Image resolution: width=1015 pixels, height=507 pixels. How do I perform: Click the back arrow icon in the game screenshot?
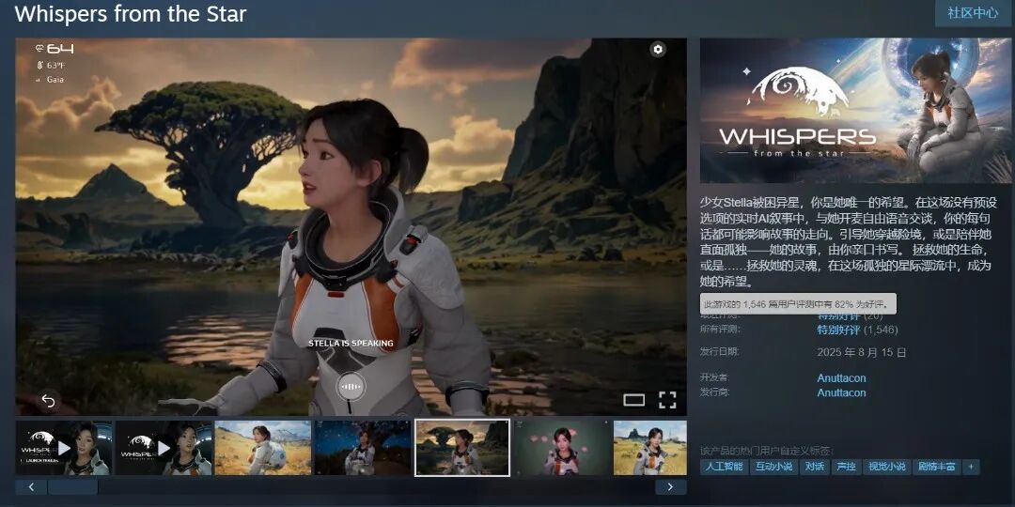point(49,400)
